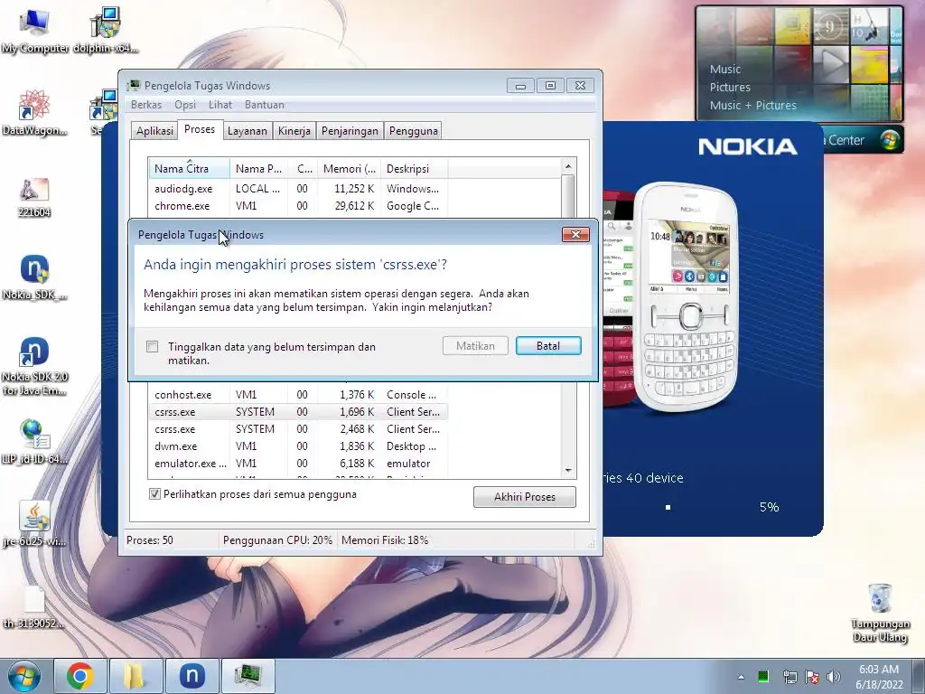This screenshot has width=925, height=694.
Task: Click the Matikan button
Action: coord(475,346)
